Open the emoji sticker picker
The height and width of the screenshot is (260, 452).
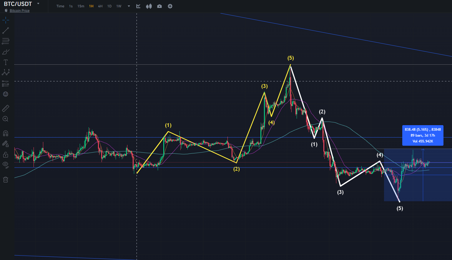point(6,94)
